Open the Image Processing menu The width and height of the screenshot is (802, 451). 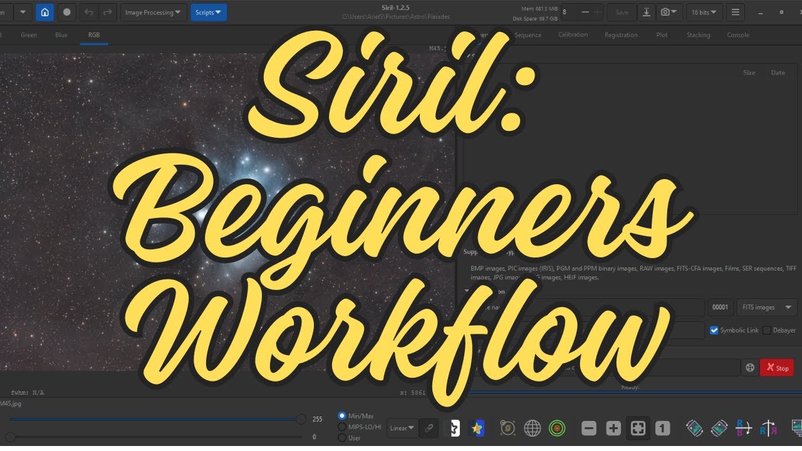click(154, 12)
